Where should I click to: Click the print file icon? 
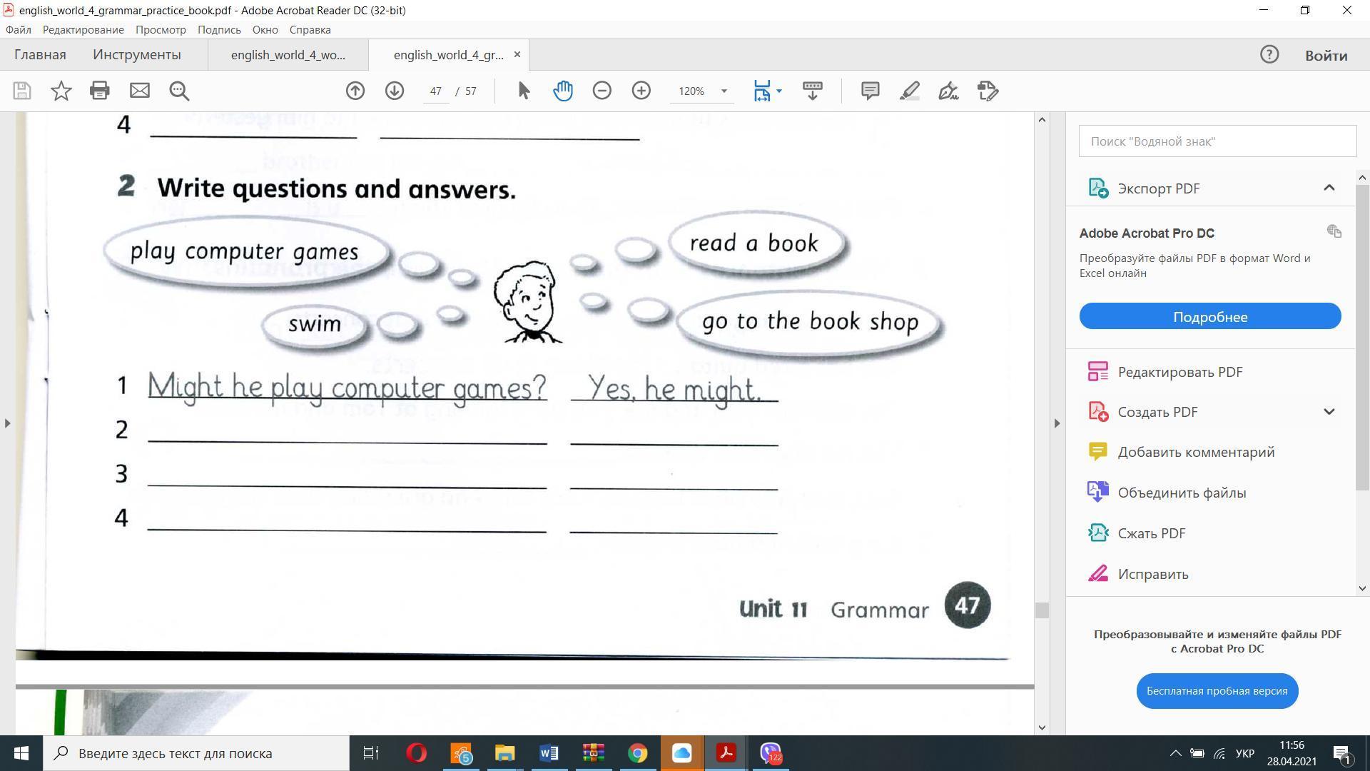click(x=100, y=91)
